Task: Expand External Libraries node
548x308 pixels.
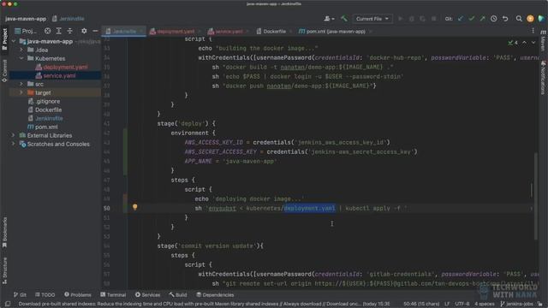Action: click(x=14, y=135)
